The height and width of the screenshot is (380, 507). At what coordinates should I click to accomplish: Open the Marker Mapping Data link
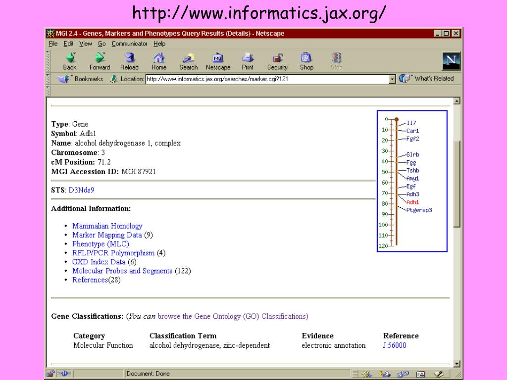click(x=107, y=235)
